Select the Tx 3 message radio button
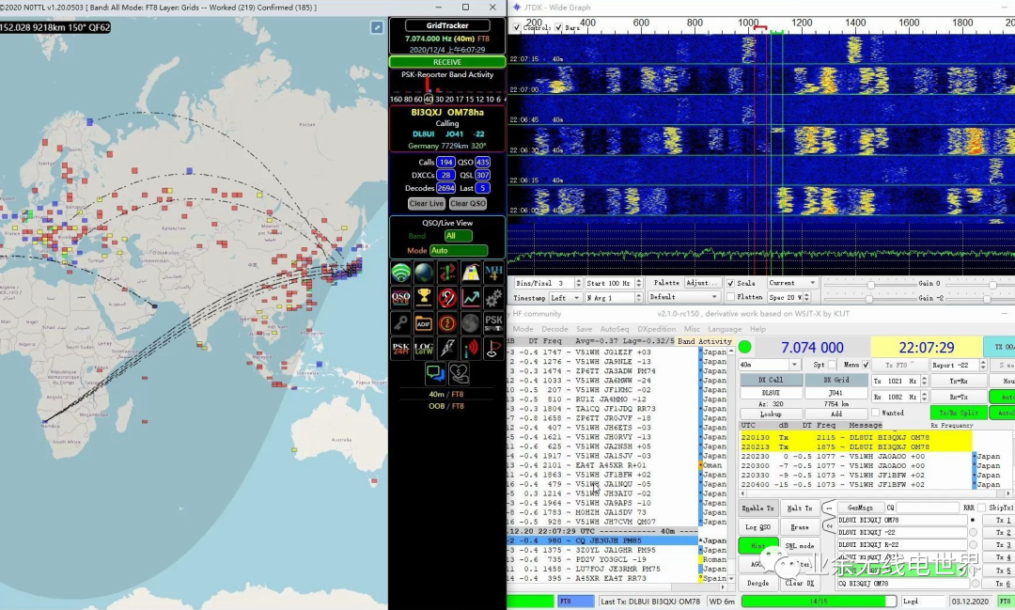This screenshot has height=610, width=1015. point(973,544)
